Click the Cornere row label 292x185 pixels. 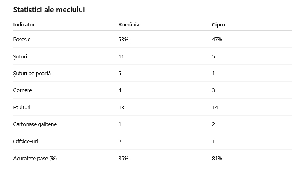(x=23, y=90)
